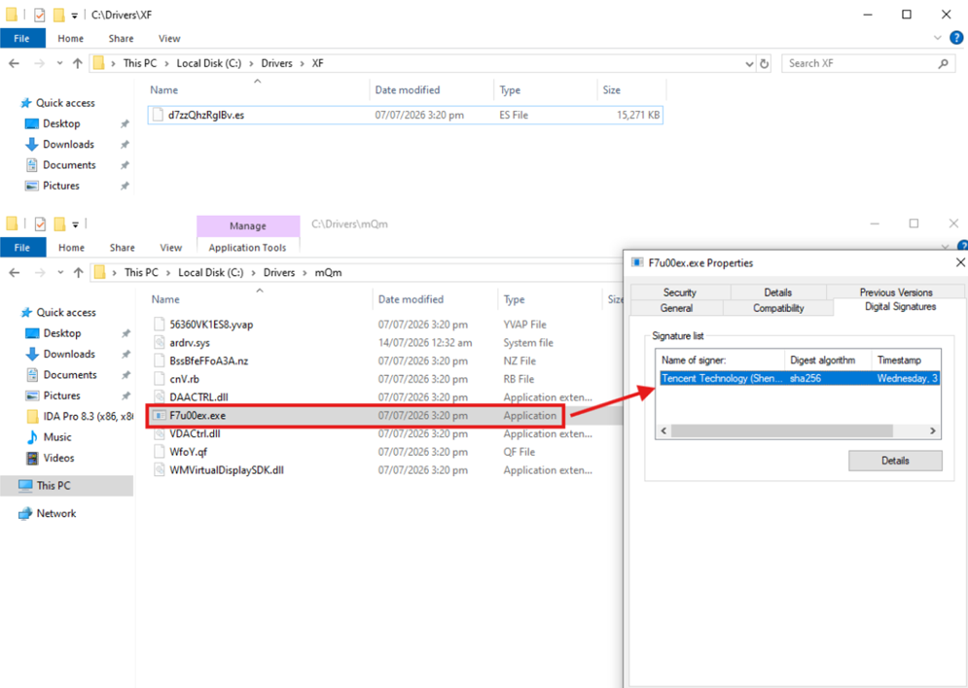This screenshot has width=968, height=688.
Task: Click new folder icon in mQm title bar
Action: point(60,224)
